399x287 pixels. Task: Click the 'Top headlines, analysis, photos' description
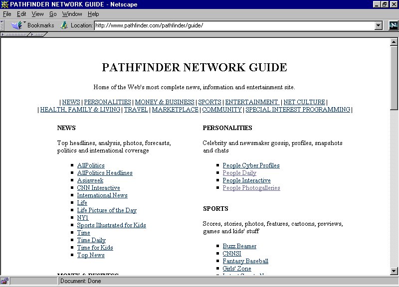[114, 146]
